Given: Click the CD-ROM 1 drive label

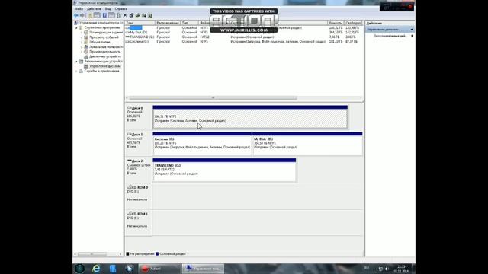Looking at the screenshot, I should coord(139,223).
